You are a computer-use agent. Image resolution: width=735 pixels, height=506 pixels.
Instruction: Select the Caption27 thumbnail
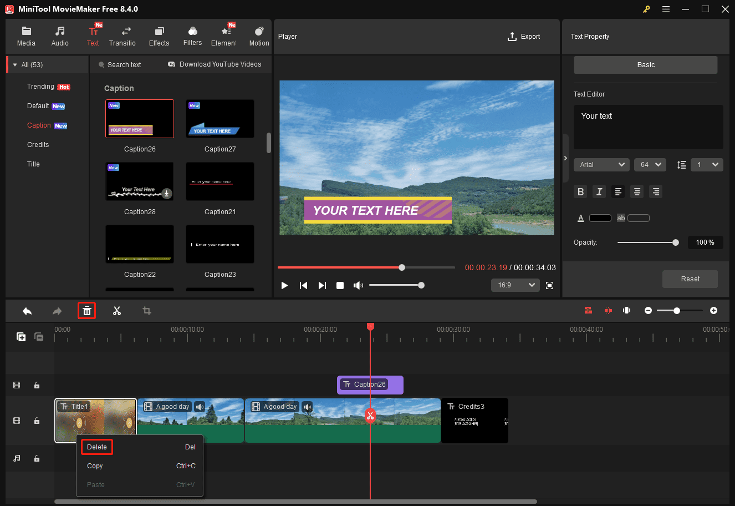(x=220, y=118)
